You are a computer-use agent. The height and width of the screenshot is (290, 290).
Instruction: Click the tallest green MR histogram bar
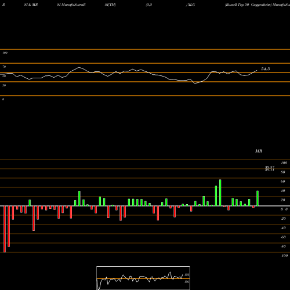point(220,193)
